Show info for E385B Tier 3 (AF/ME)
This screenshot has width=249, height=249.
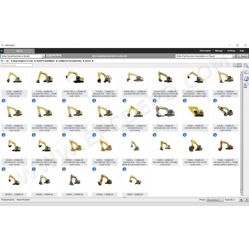[154, 135]
